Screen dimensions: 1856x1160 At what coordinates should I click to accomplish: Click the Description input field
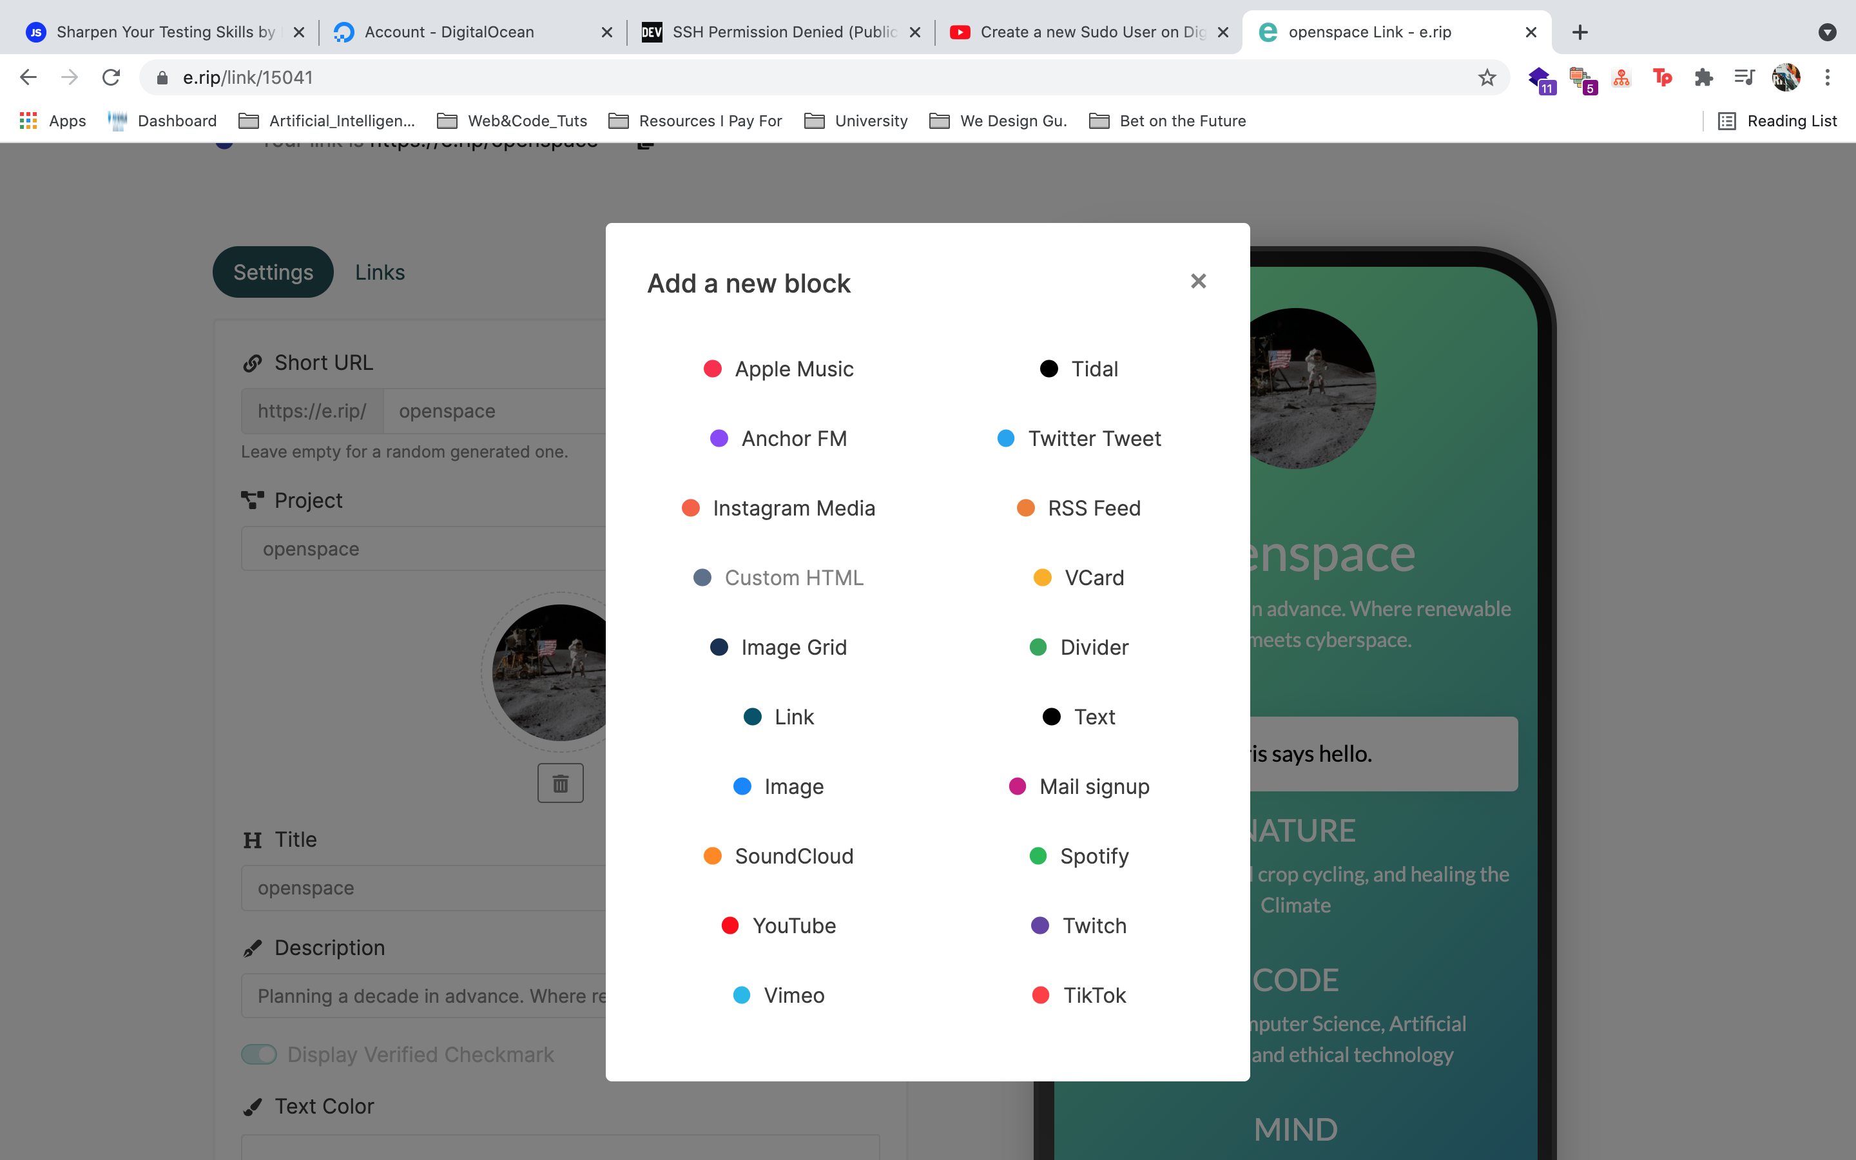423,996
